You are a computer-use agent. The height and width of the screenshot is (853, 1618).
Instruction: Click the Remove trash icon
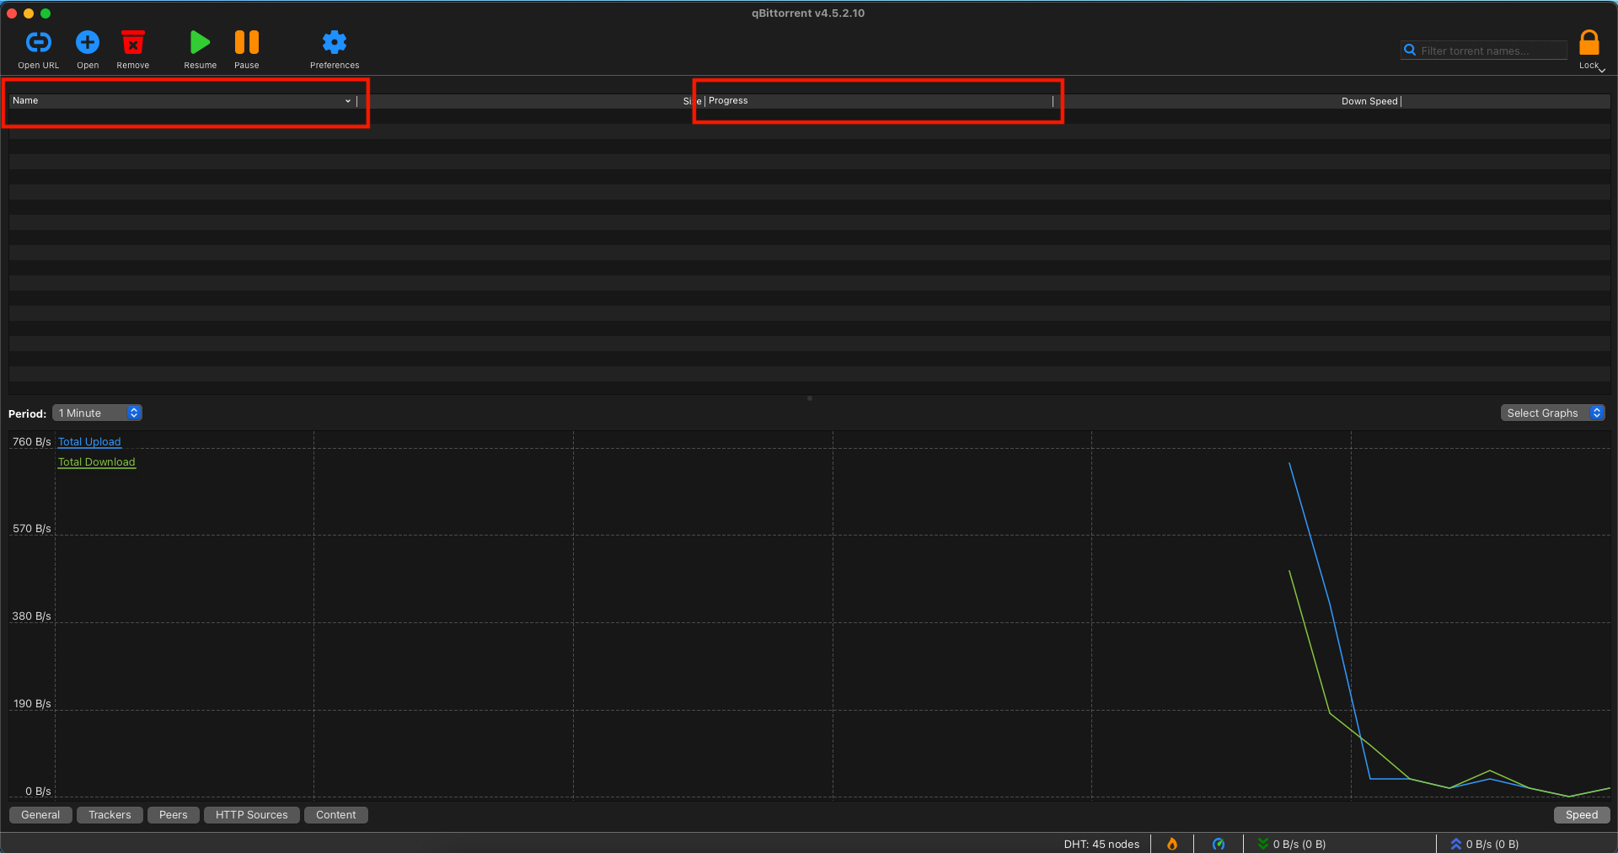tap(133, 42)
